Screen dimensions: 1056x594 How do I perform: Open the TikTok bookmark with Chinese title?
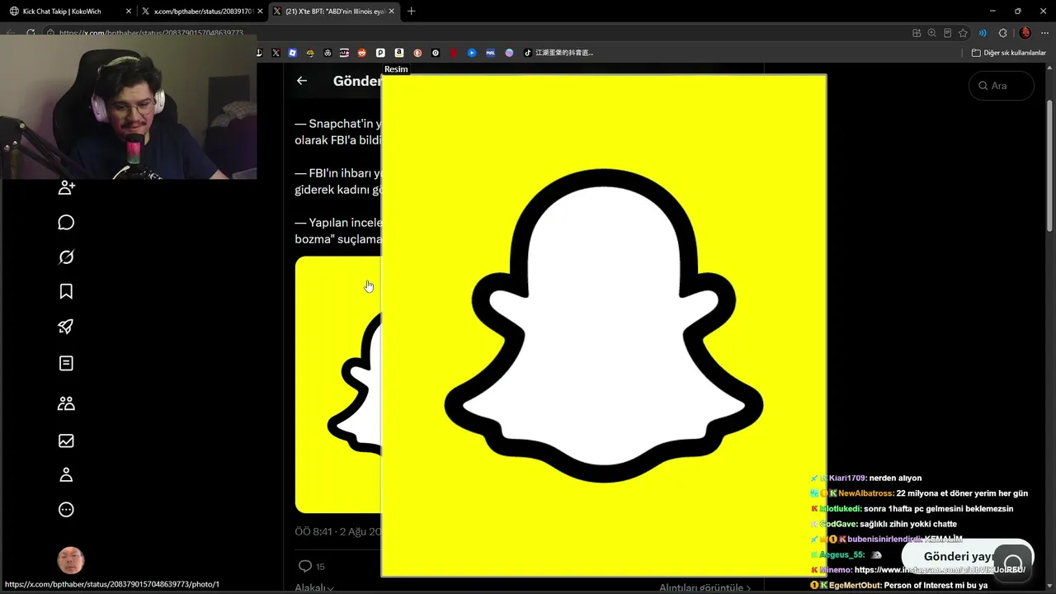(x=560, y=53)
